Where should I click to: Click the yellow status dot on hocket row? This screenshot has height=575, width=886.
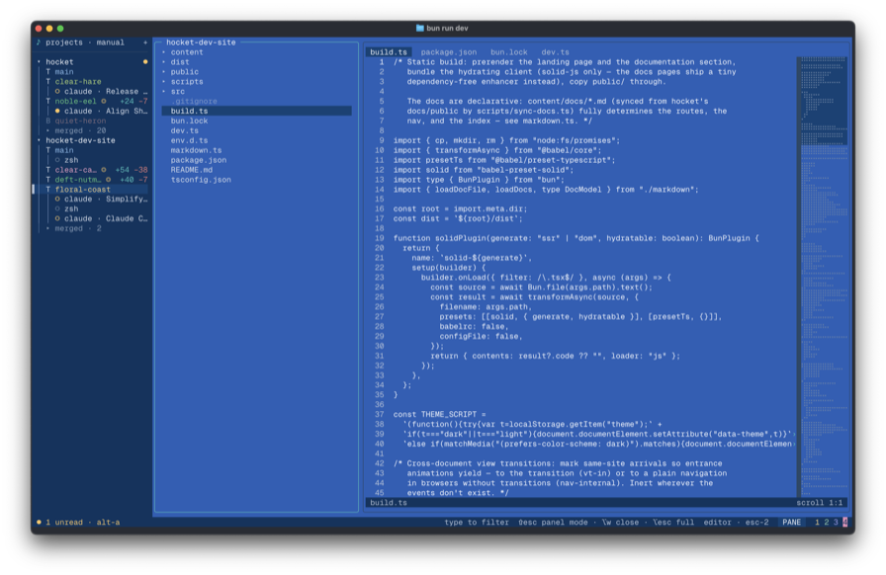(145, 61)
